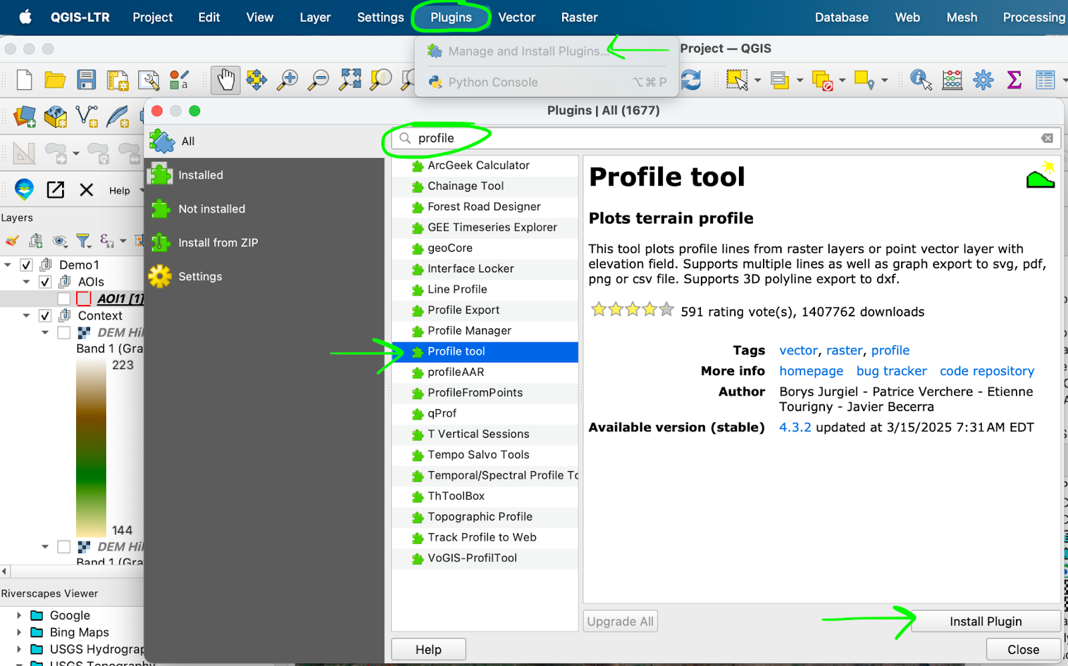The width and height of the screenshot is (1068, 666).
Task: Click the open-external arrow icon beside Riverscapes logo
Action: tap(55, 190)
